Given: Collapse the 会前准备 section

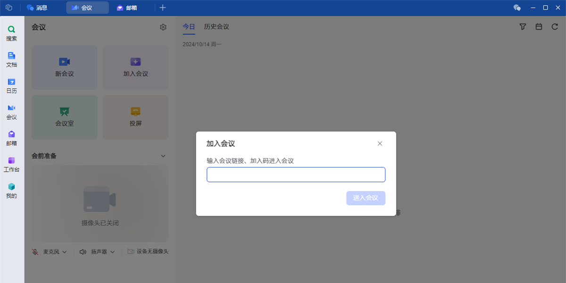Looking at the screenshot, I should point(163,156).
